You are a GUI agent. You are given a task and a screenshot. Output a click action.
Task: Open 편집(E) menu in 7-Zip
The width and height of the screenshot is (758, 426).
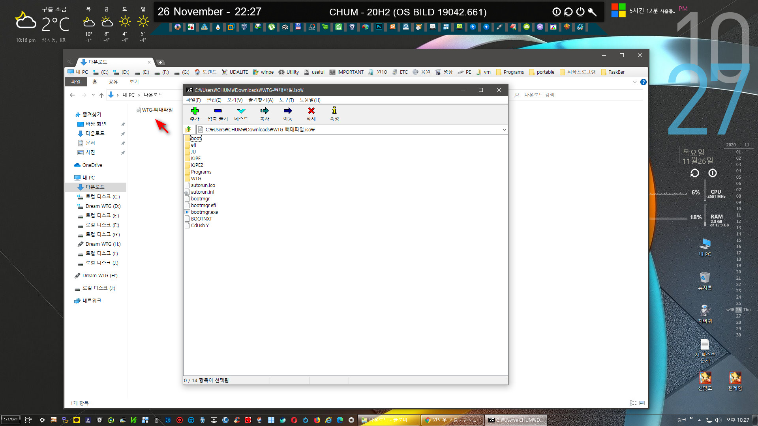214,100
